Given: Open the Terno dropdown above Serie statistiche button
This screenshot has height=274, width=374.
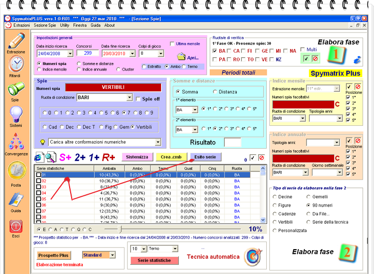Looking at the screenshot, I should coord(175,249).
